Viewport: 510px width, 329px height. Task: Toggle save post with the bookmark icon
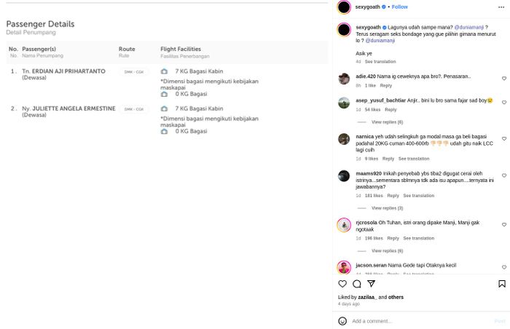[501, 284]
